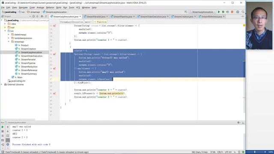Rerun program in Run panel

coord(3,127)
